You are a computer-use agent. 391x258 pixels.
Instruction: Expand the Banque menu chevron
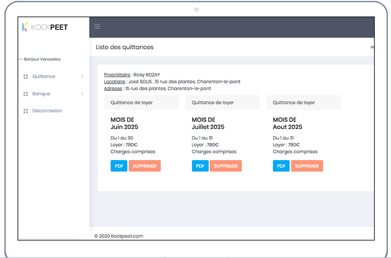pyautogui.click(x=82, y=94)
